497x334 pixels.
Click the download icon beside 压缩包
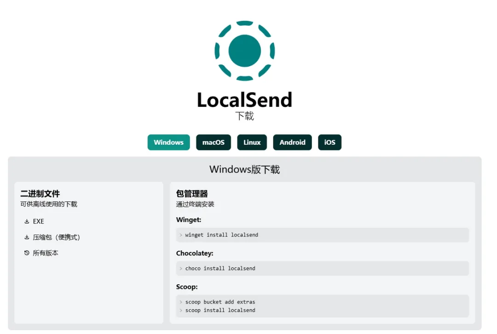tap(27, 237)
